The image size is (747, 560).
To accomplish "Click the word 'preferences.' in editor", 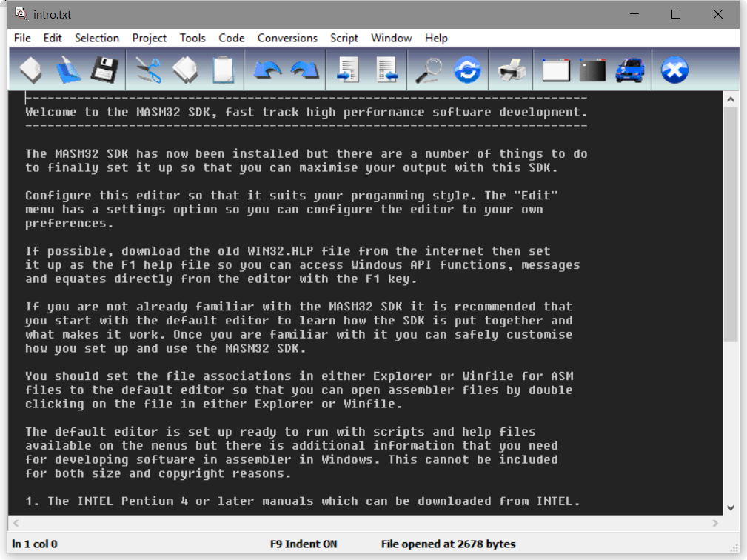I will click(70, 223).
